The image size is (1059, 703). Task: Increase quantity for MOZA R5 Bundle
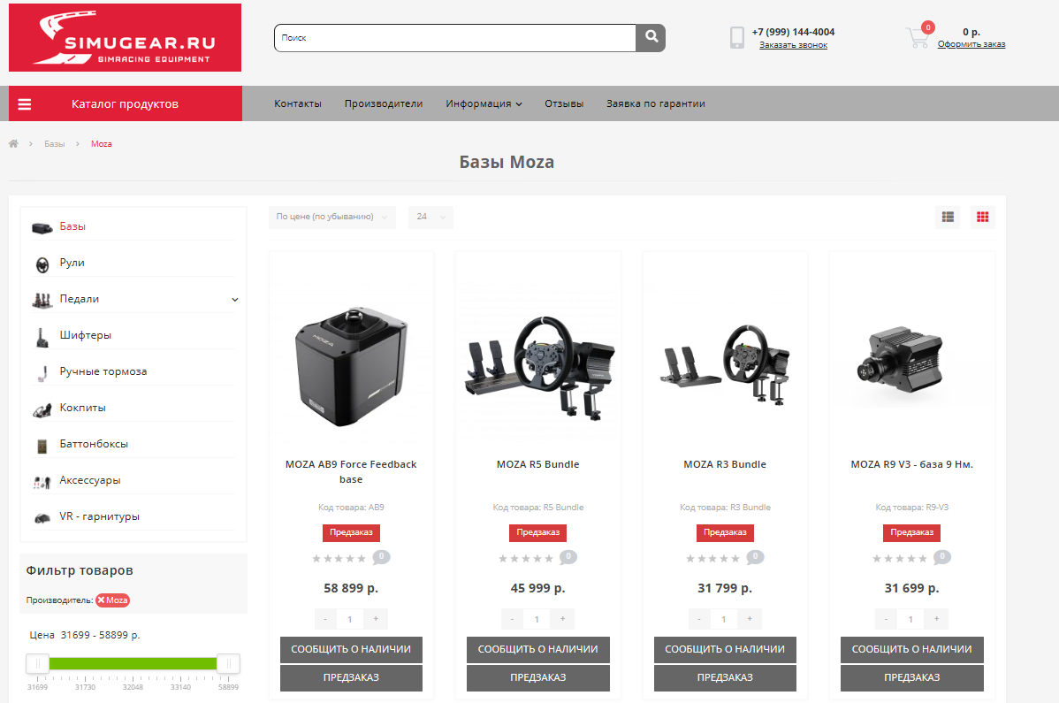(562, 619)
